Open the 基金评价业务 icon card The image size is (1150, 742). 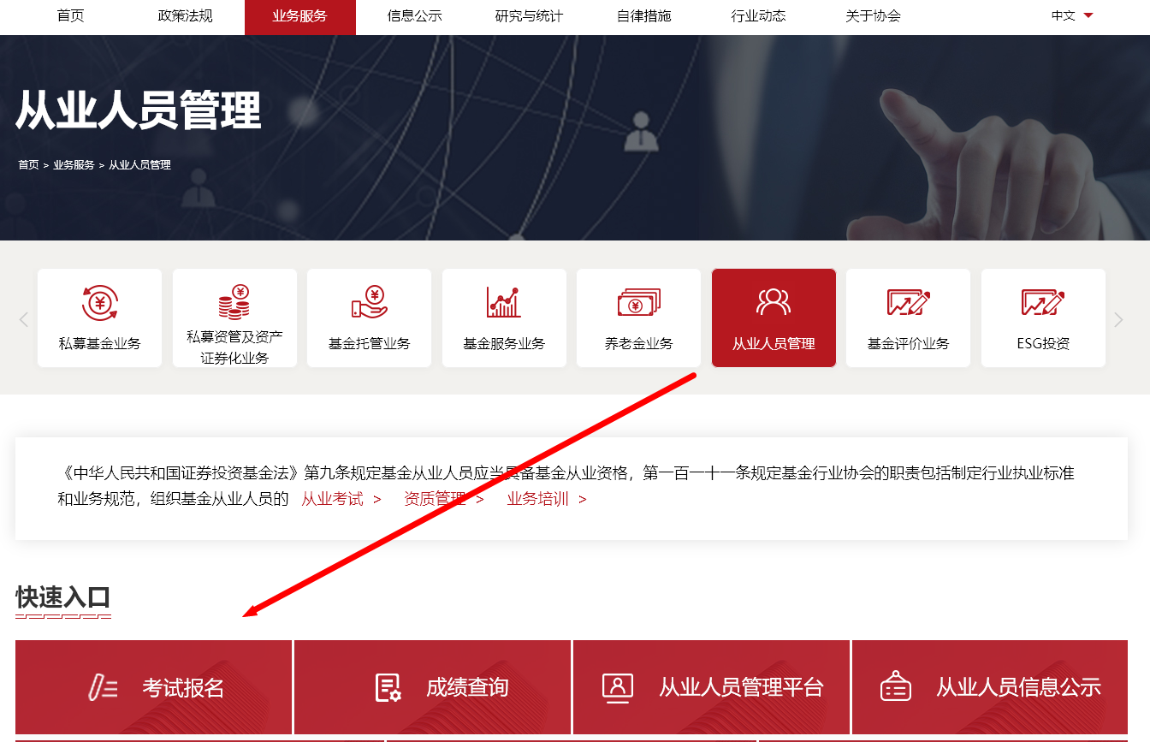[908, 318]
